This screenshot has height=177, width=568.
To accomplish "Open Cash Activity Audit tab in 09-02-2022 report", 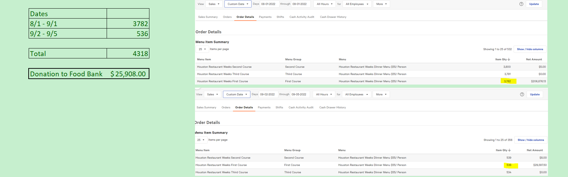I will (301, 108).
